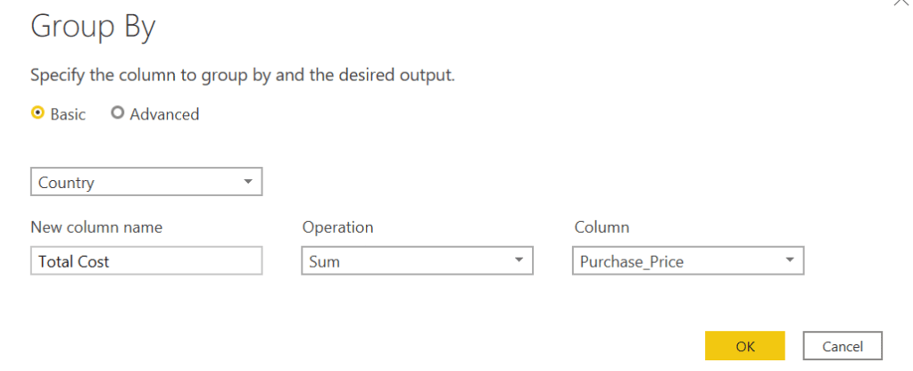Click the arrow on the Country combo box

click(x=247, y=183)
